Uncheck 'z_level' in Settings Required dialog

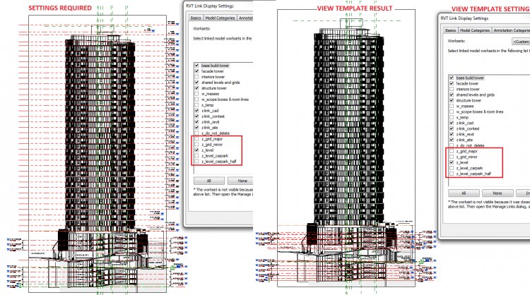click(196, 150)
